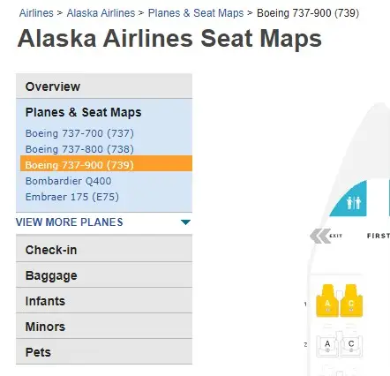Open Bombardier Q400 seat map
This screenshot has width=390, height=376.
coord(68,181)
